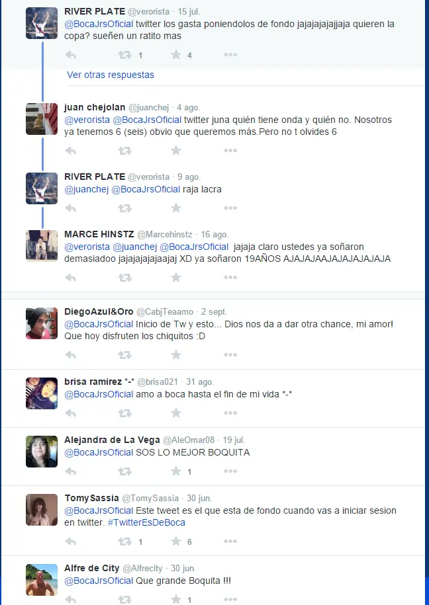This screenshot has height=605, width=429.
Task: Retweet MARCE HINSTZ's 16 ago. tweet
Action: (x=125, y=278)
